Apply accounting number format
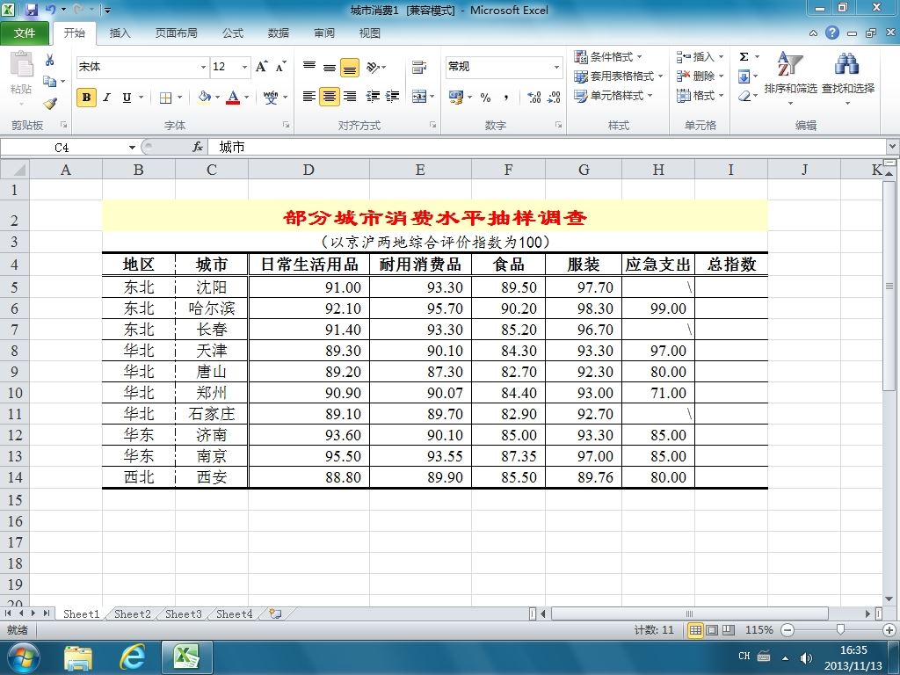 [456, 97]
